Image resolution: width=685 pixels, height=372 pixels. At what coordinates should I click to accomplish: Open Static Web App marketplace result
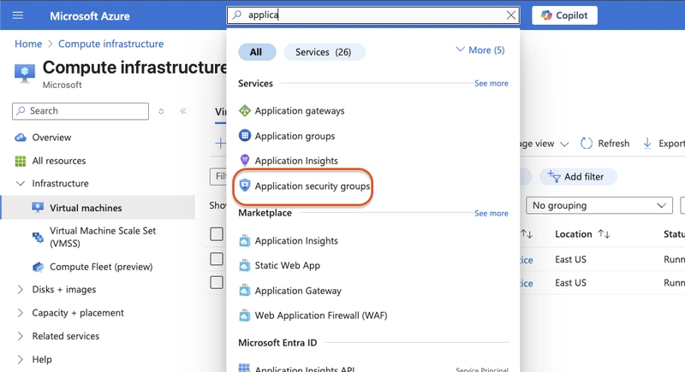click(288, 266)
